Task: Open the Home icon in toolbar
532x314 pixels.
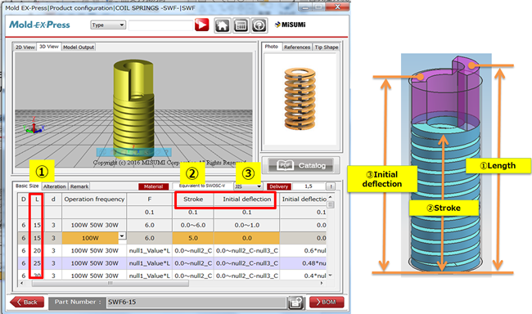Action: (223, 25)
